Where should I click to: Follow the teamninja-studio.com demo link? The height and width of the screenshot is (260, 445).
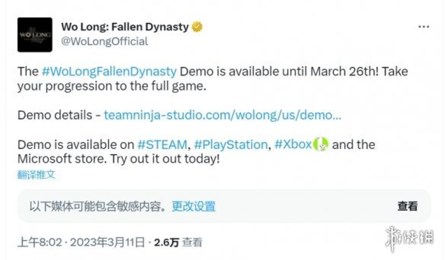[x=222, y=115]
